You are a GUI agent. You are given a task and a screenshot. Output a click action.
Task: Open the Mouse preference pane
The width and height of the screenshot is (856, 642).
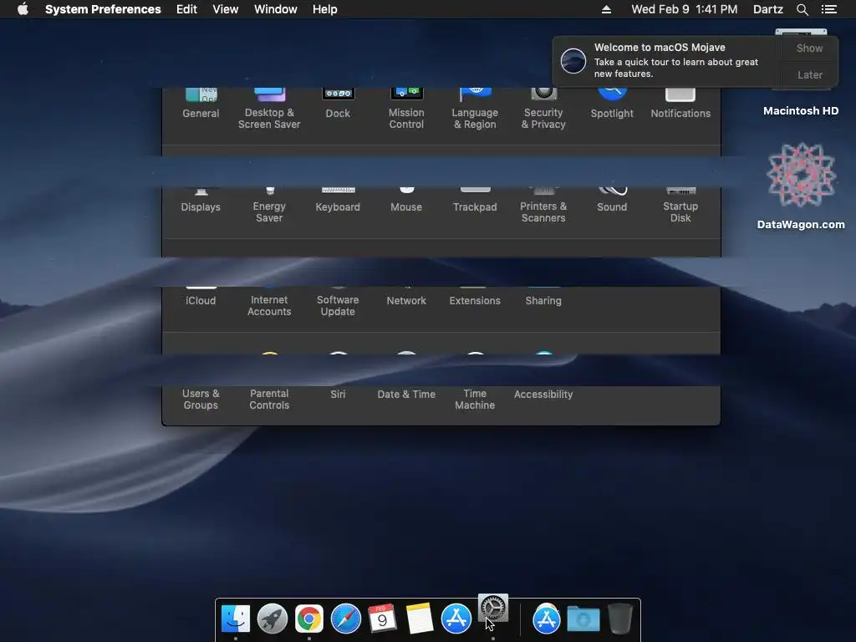(406, 201)
